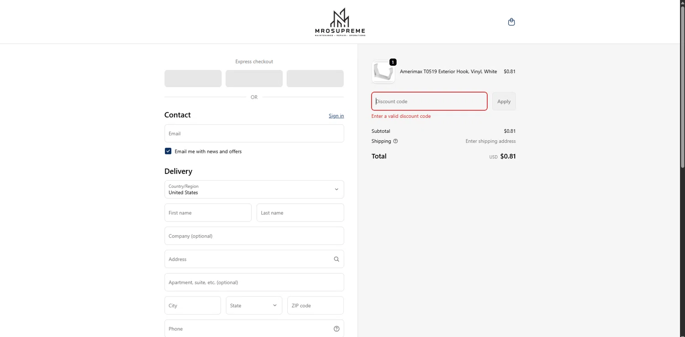The image size is (685, 337).
Task: Click the Amerimax hook product thumbnail
Action: [383, 72]
